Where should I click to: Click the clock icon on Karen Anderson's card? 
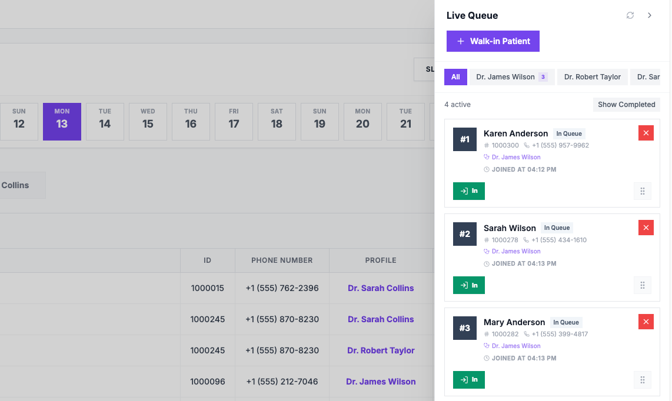click(487, 169)
